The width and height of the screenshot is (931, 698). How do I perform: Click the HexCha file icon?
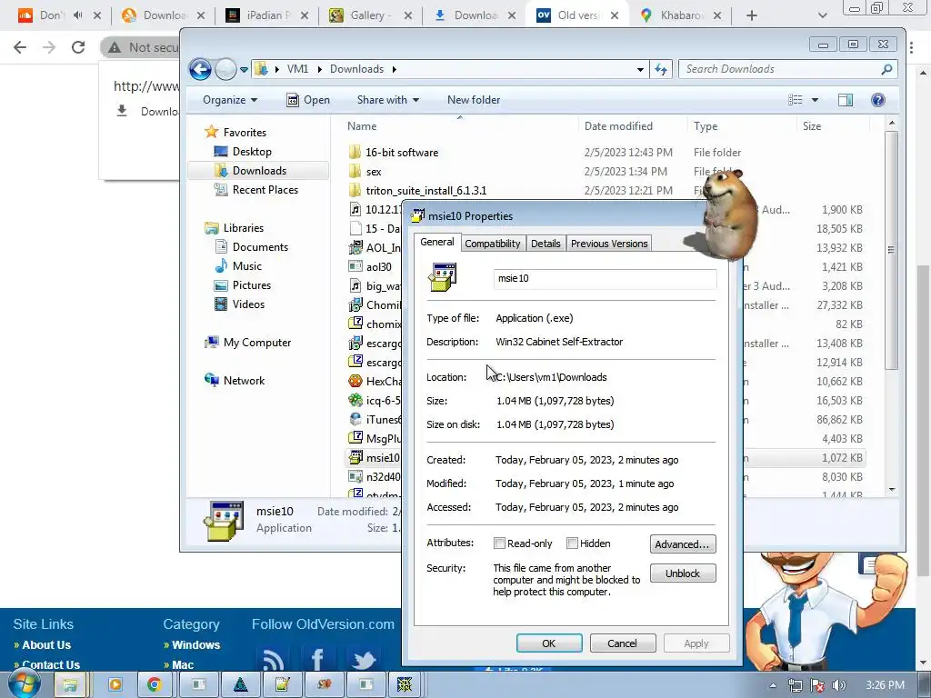coord(355,381)
